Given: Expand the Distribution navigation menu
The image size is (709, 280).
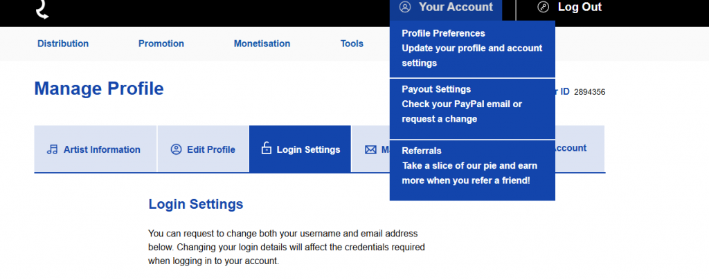Looking at the screenshot, I should pyautogui.click(x=63, y=44).
